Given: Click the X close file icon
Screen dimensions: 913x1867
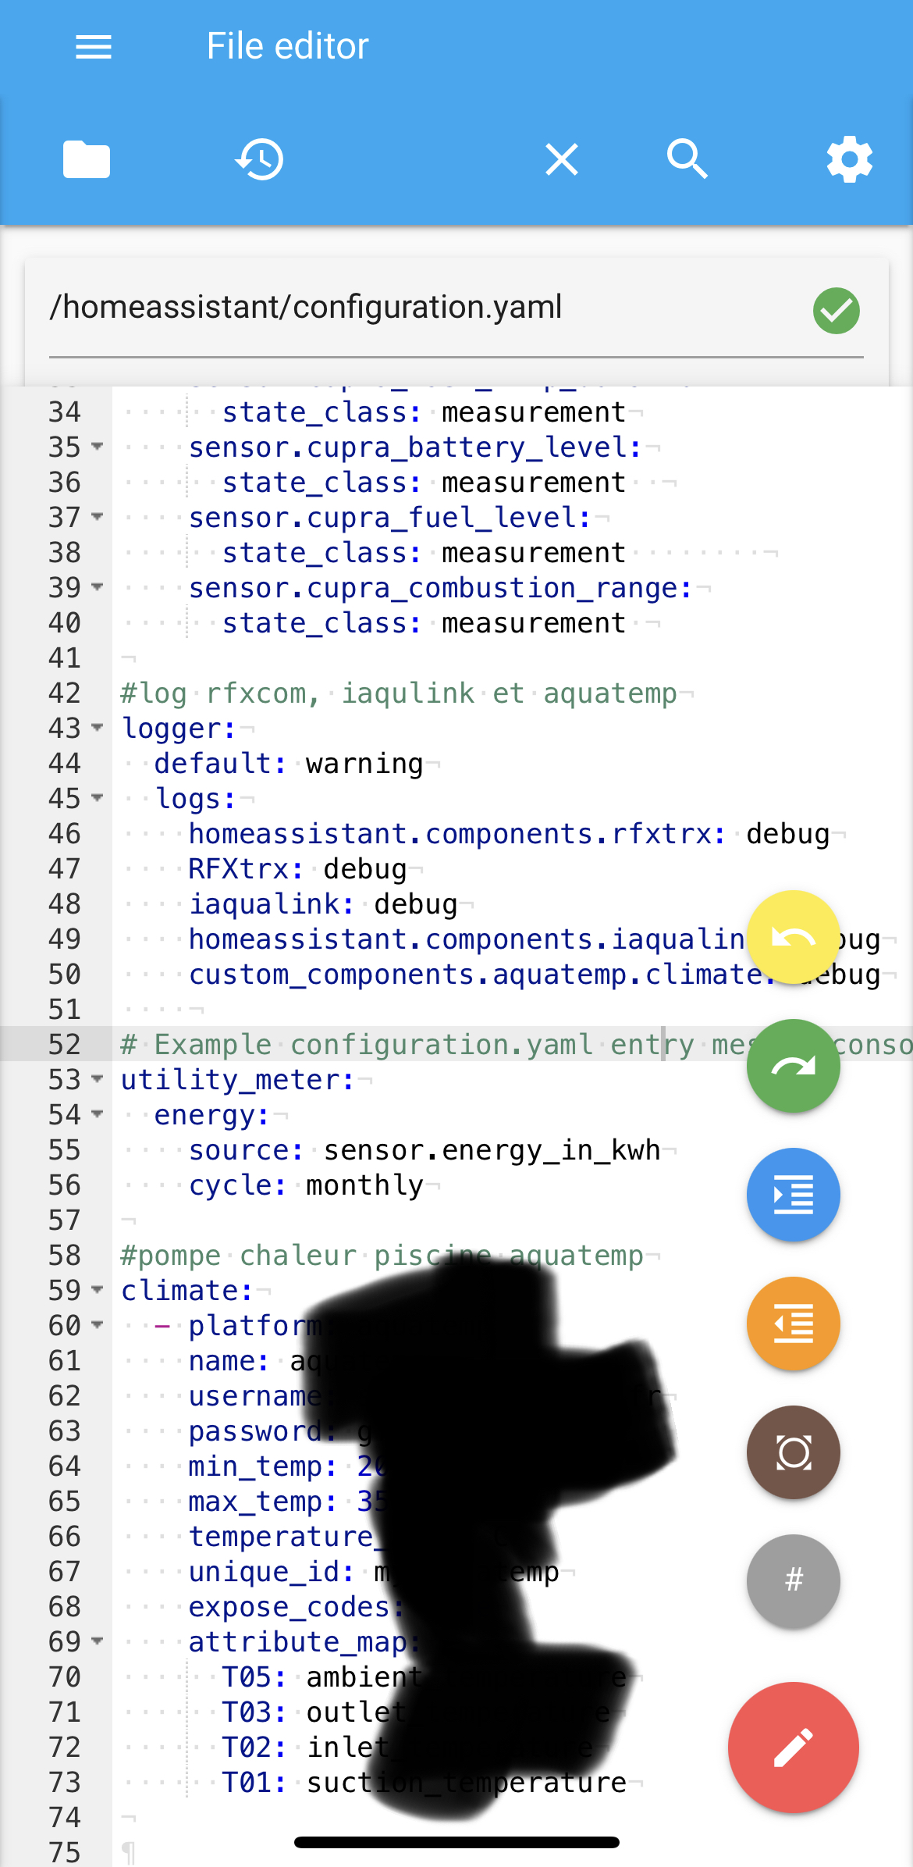Looking at the screenshot, I should 562,160.
